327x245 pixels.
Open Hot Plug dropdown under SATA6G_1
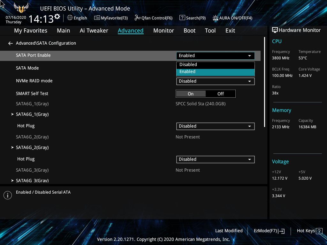coord(216,126)
